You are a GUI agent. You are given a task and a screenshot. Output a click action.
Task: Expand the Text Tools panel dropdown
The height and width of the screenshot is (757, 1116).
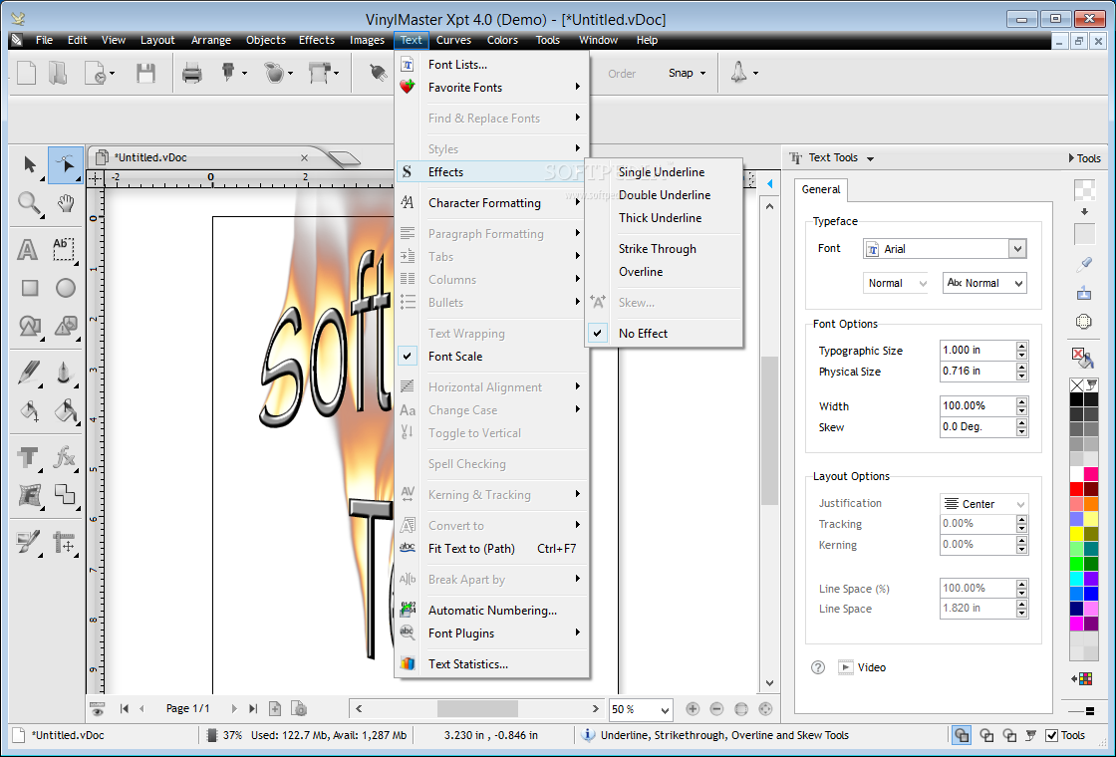pos(871,158)
